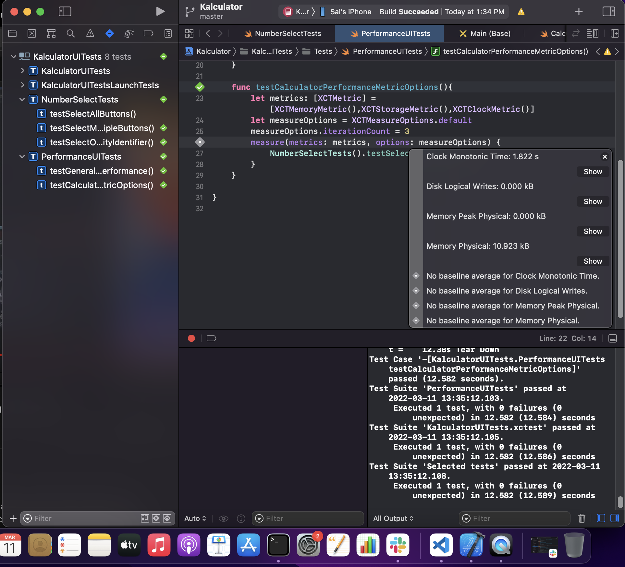Viewport: 625px width, 567px height.
Task: Start UI test recording with the red button
Action: 191,338
